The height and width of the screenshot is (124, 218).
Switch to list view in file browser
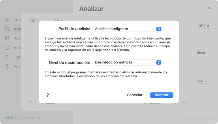44,20
